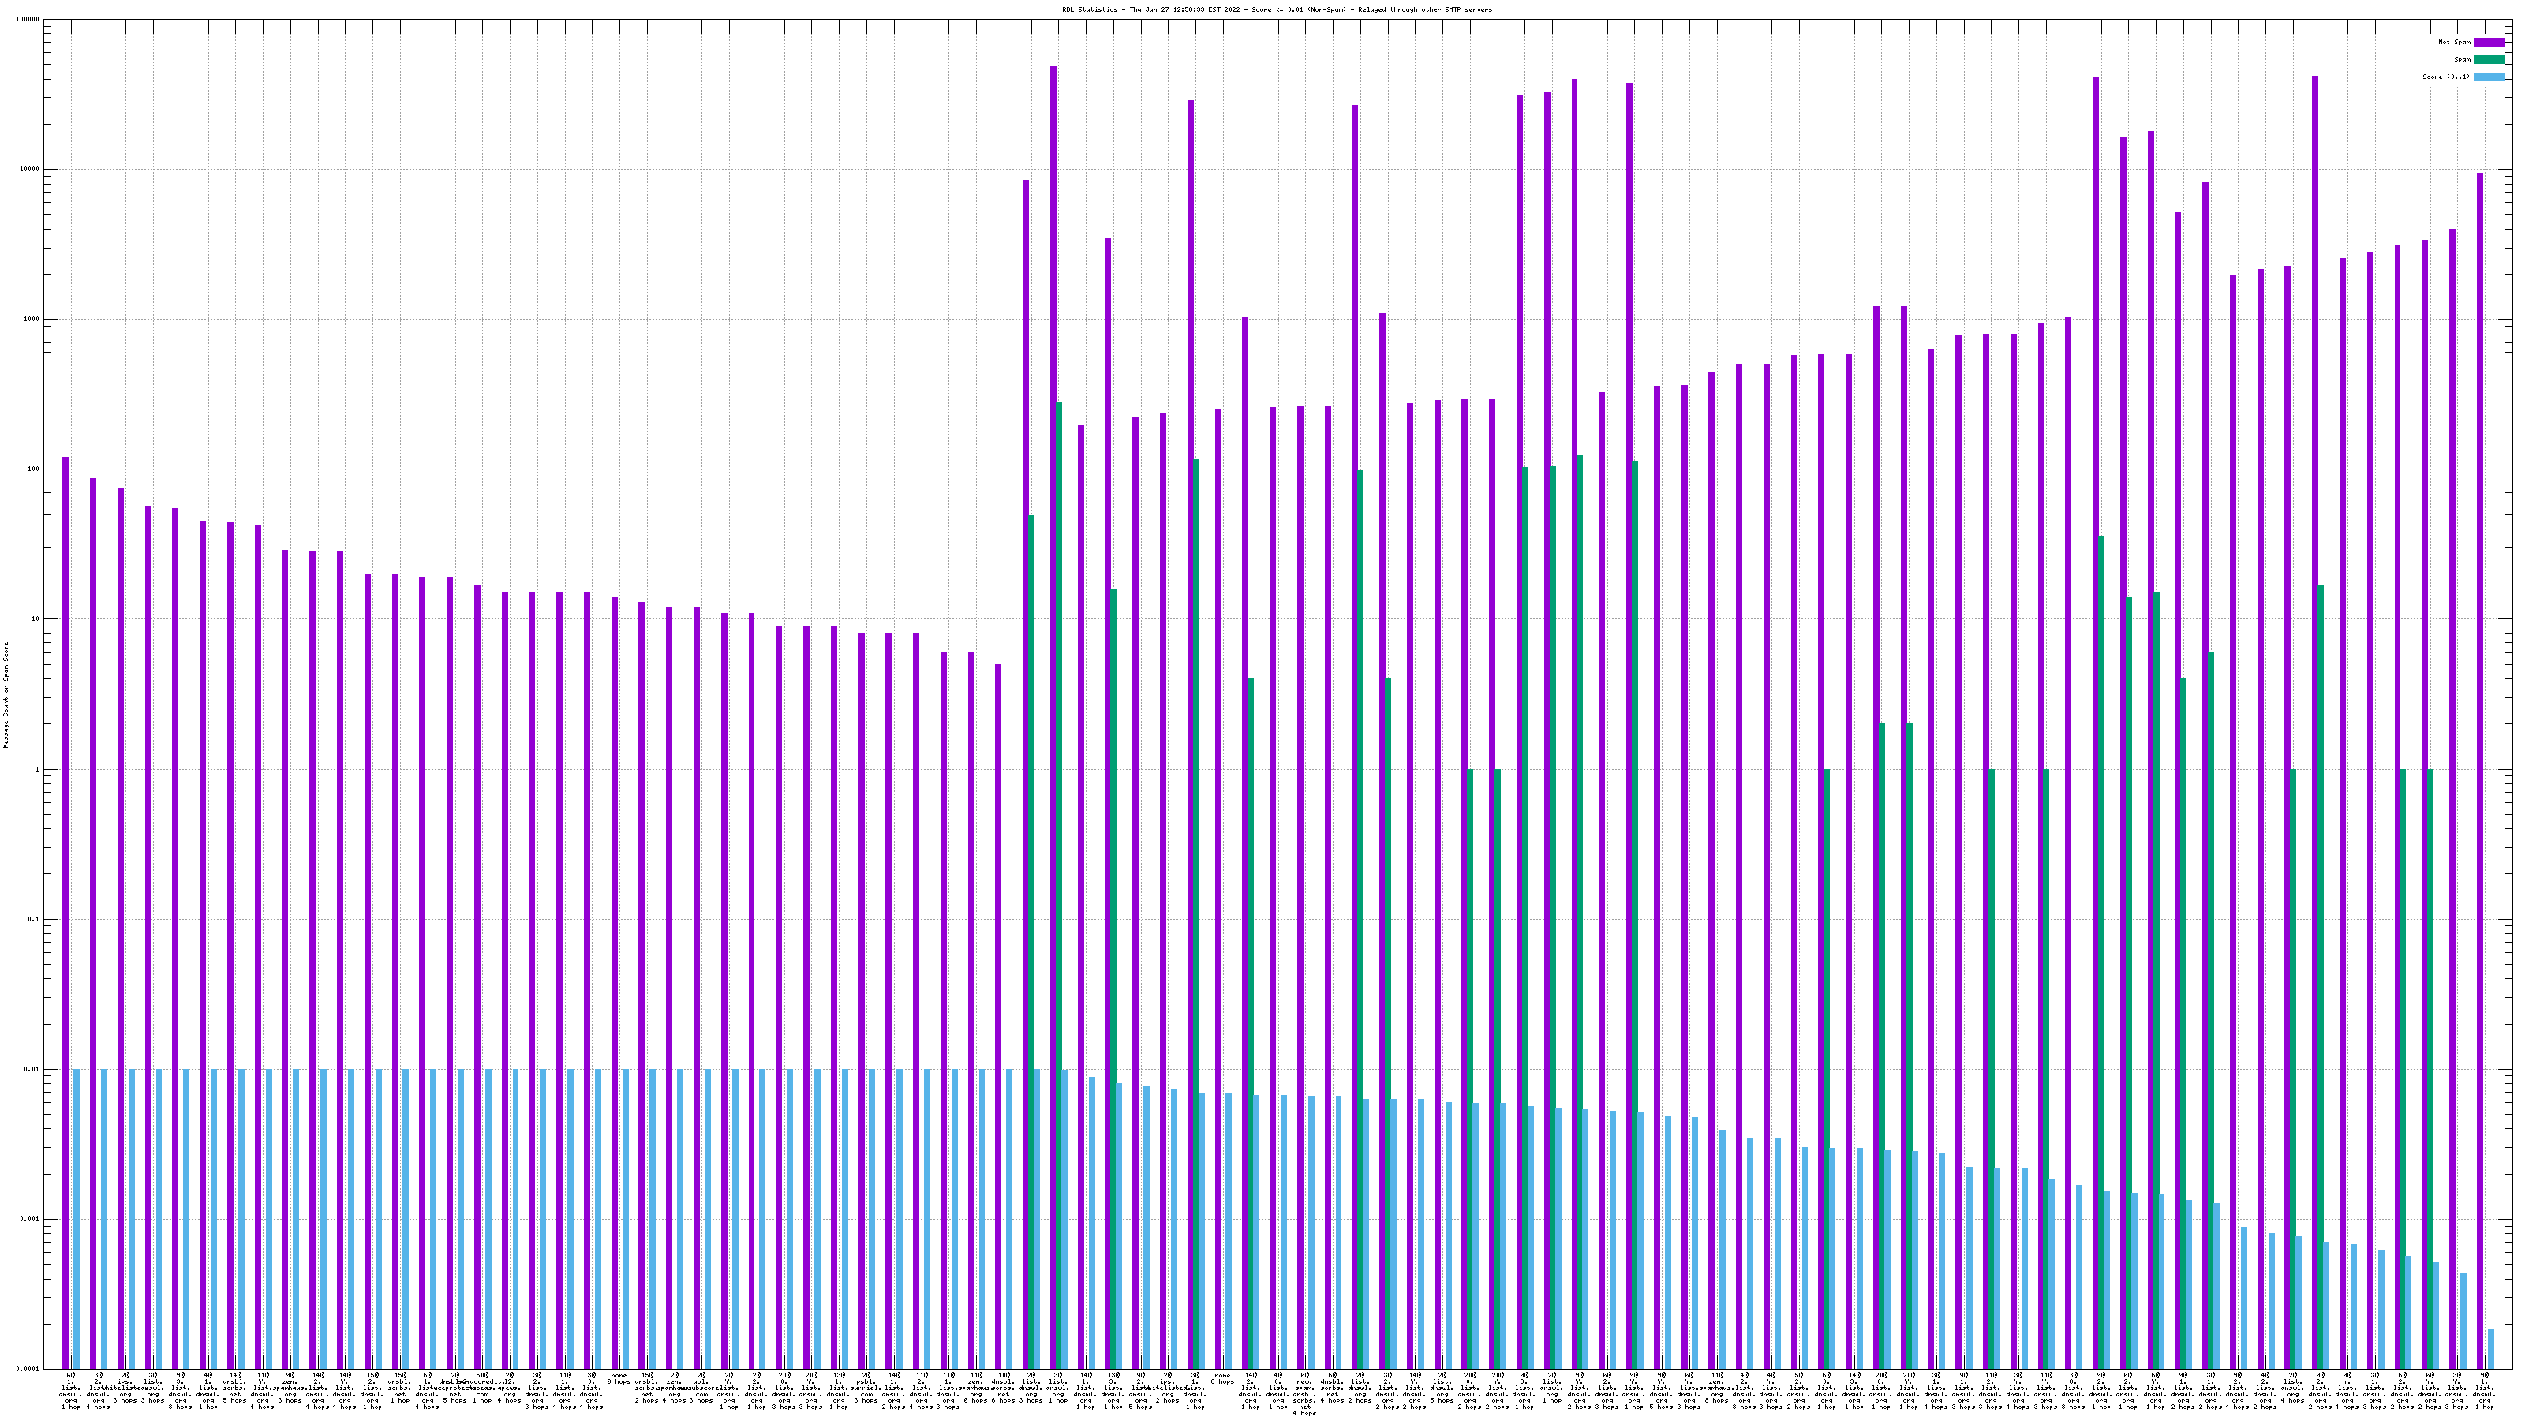Image resolution: width=2525 pixels, height=1420 pixels.
Task: Click the 0.01 y-axis tick label
Action: 32,1071
